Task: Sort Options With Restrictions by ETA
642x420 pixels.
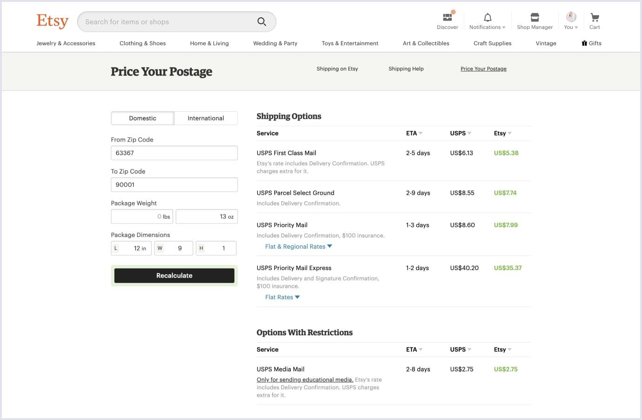Action: click(414, 350)
